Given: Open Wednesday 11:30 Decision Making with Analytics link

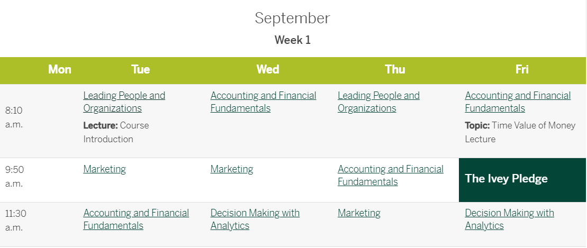Looking at the screenshot, I should 255,219.
